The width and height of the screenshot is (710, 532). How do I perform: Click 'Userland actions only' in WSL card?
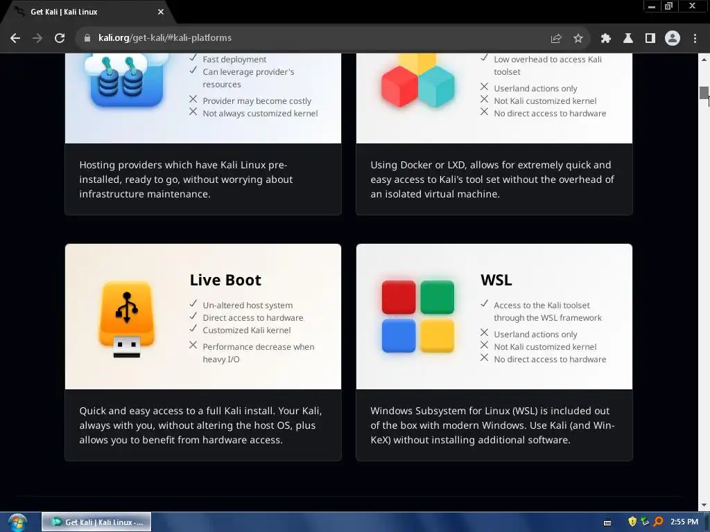click(536, 335)
